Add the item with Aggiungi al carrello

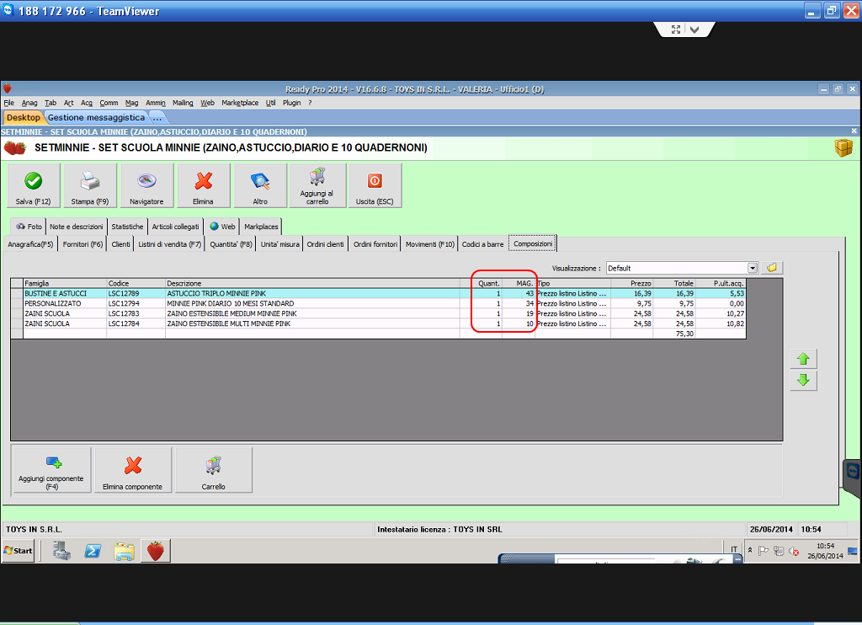317,185
